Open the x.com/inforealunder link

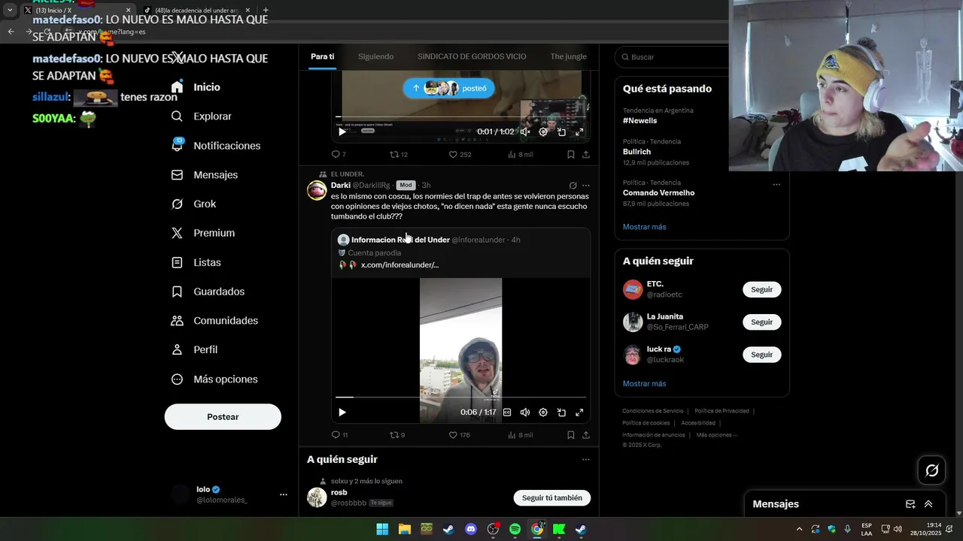point(399,265)
